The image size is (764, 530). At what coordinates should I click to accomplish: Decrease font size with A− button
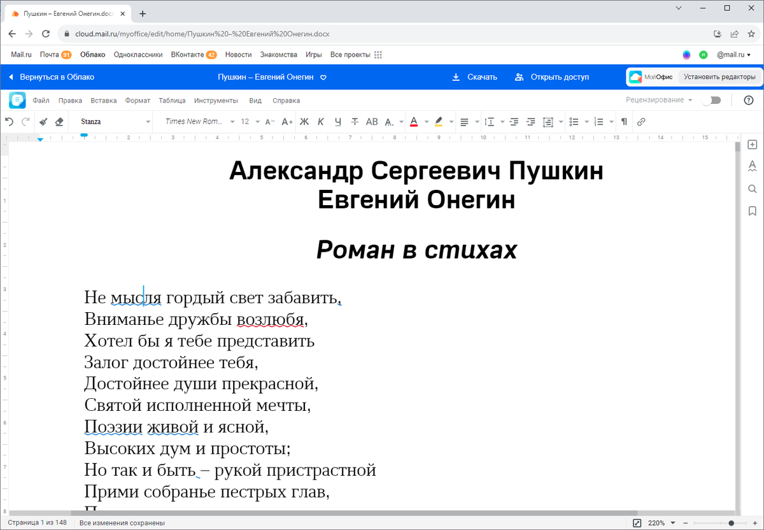[270, 121]
